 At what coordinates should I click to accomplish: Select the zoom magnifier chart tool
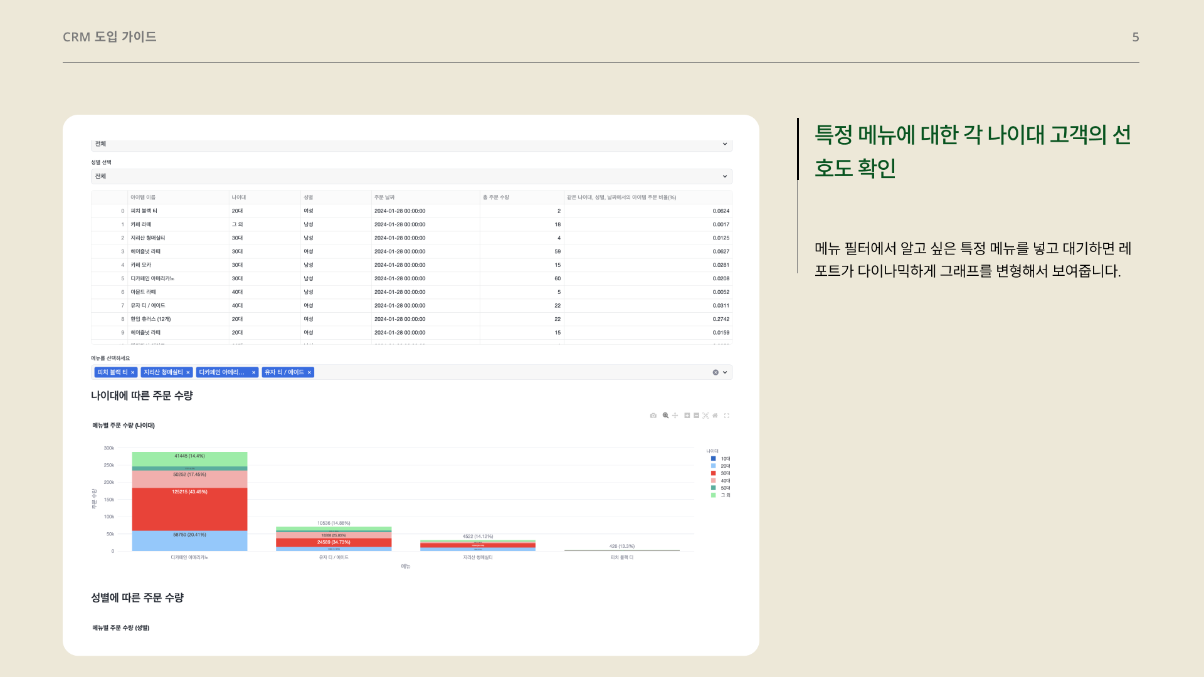[x=665, y=416]
